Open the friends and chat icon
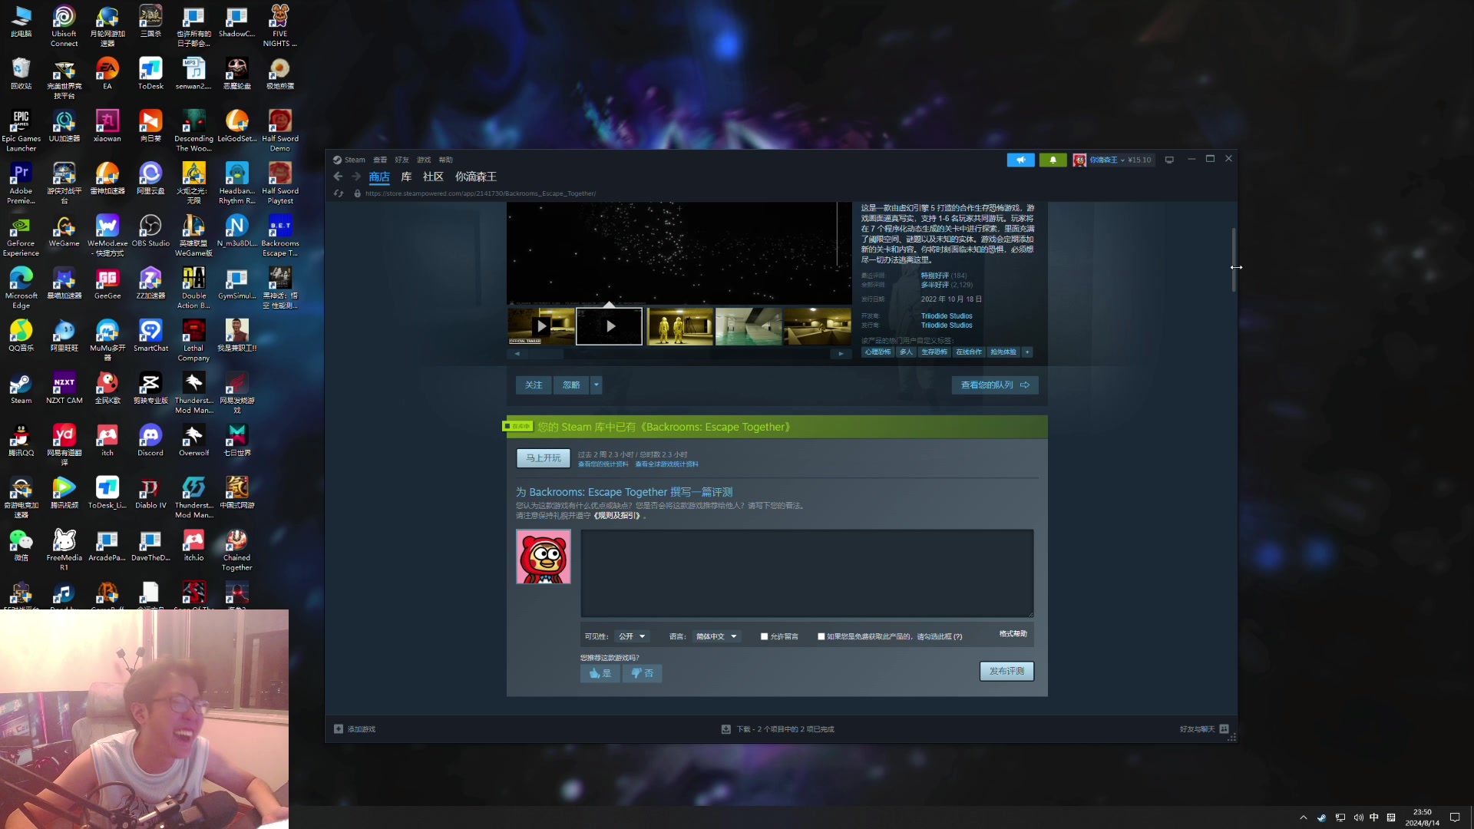The width and height of the screenshot is (1474, 829). [x=1224, y=729]
